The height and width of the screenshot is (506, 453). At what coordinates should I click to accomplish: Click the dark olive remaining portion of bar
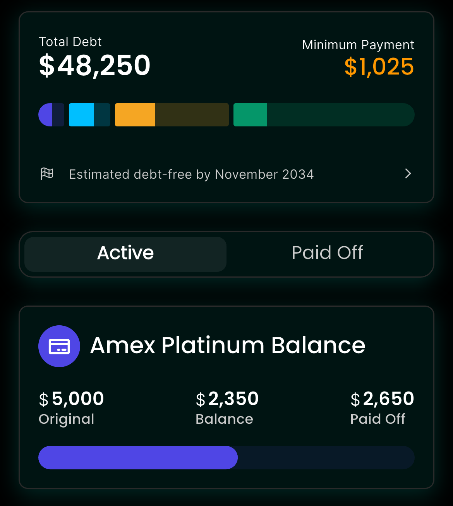point(192,115)
